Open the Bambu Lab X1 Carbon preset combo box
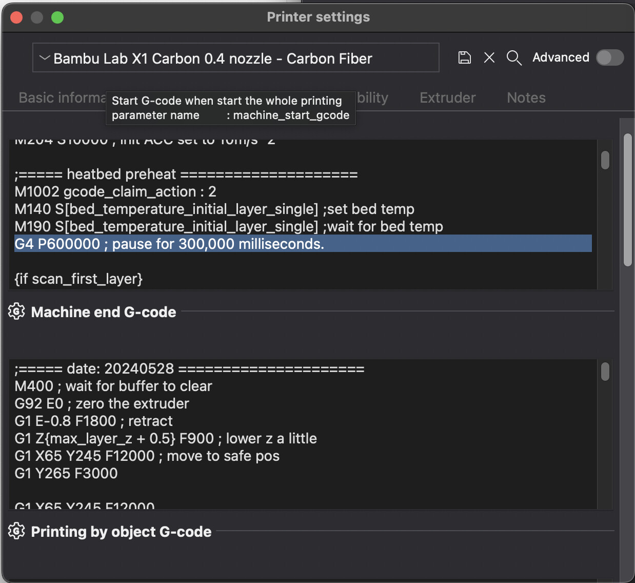635x583 pixels. click(x=236, y=58)
